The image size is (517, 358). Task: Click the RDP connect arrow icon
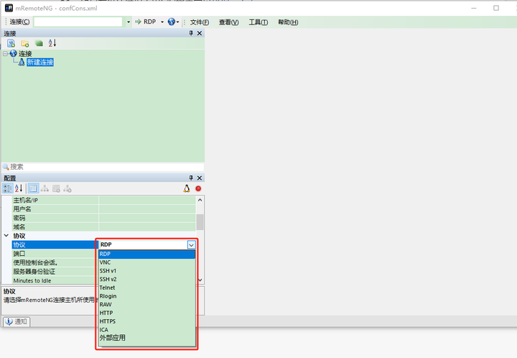(138, 22)
